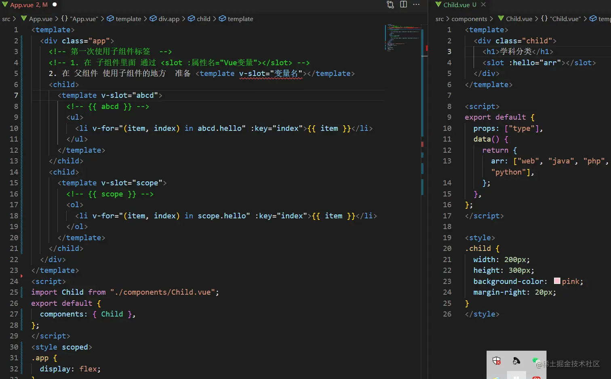The height and width of the screenshot is (379, 611).
Task: Open the speaker volume tray icon
Action: [516, 361]
